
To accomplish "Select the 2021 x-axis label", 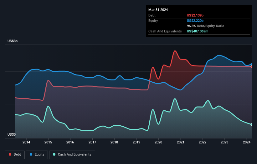I will click(180, 142).
